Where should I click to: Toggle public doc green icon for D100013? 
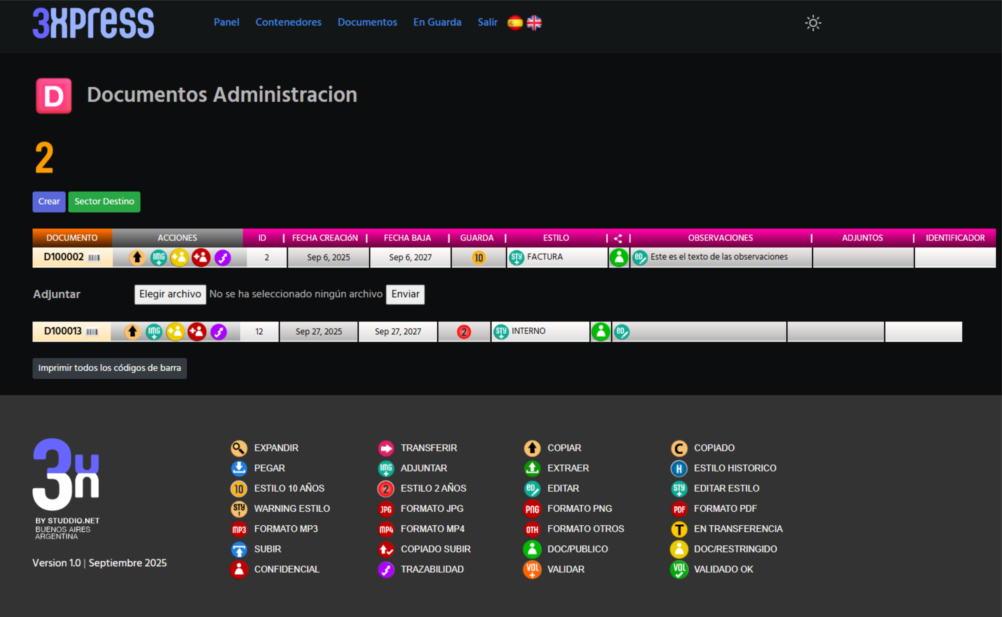point(600,332)
